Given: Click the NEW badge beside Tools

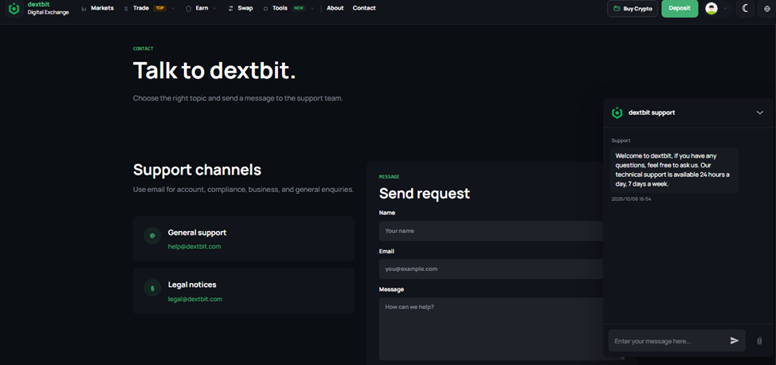Looking at the screenshot, I should pos(299,9).
